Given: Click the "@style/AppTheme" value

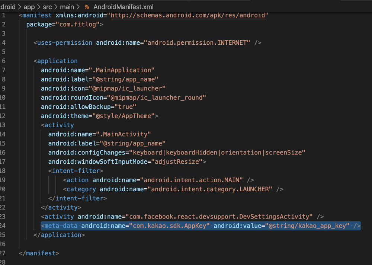Looking at the screenshot, I should point(124,116).
